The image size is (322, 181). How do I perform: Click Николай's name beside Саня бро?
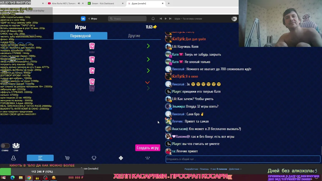178,114
